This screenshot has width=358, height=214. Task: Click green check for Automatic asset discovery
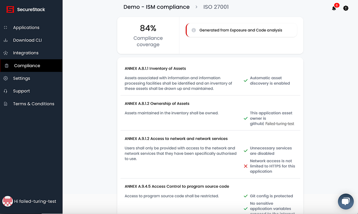pos(246,81)
